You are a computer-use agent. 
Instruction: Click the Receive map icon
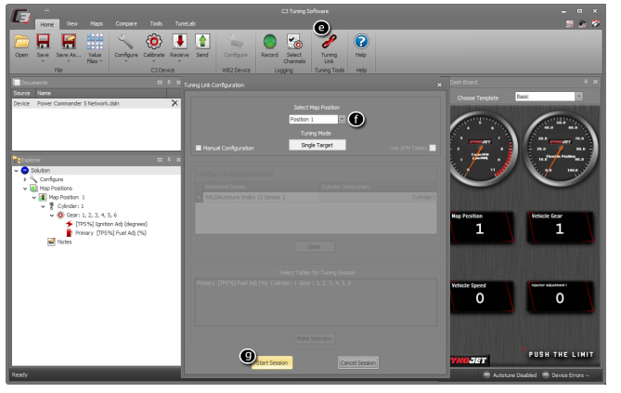179,42
